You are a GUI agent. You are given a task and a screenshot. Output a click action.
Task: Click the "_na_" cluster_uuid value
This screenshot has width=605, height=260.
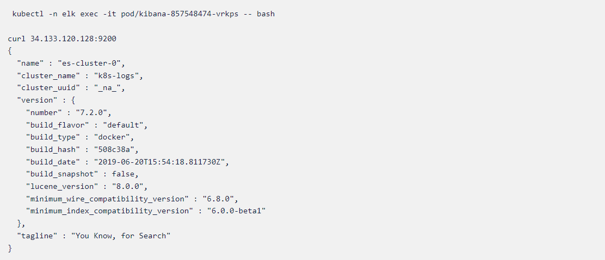point(109,88)
